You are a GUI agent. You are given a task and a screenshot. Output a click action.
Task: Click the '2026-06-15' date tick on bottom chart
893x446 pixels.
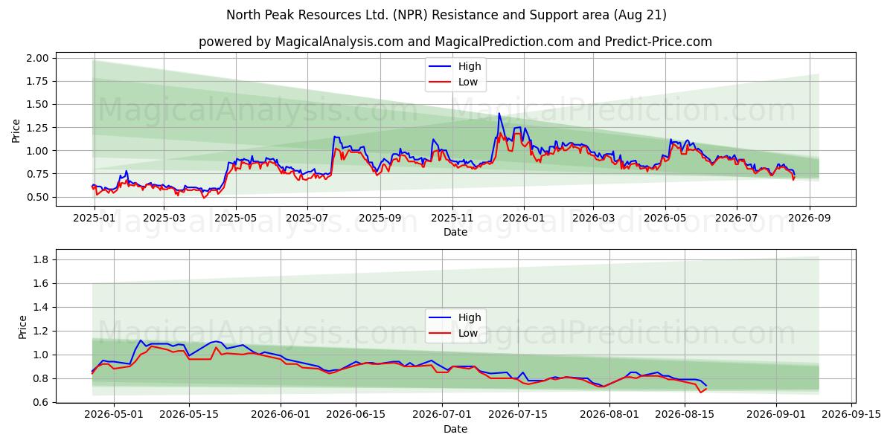(356, 415)
